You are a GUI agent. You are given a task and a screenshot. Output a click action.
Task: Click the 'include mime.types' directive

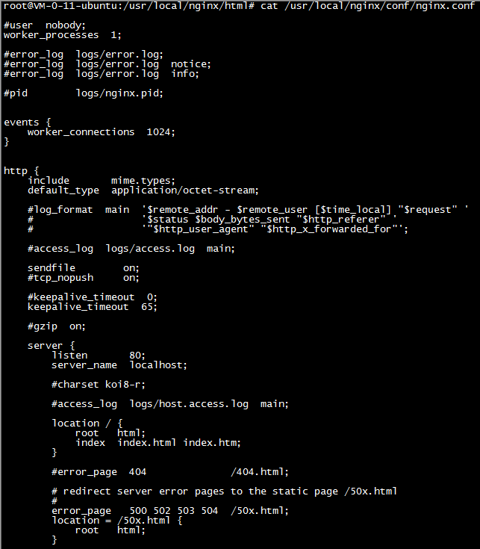click(102, 181)
